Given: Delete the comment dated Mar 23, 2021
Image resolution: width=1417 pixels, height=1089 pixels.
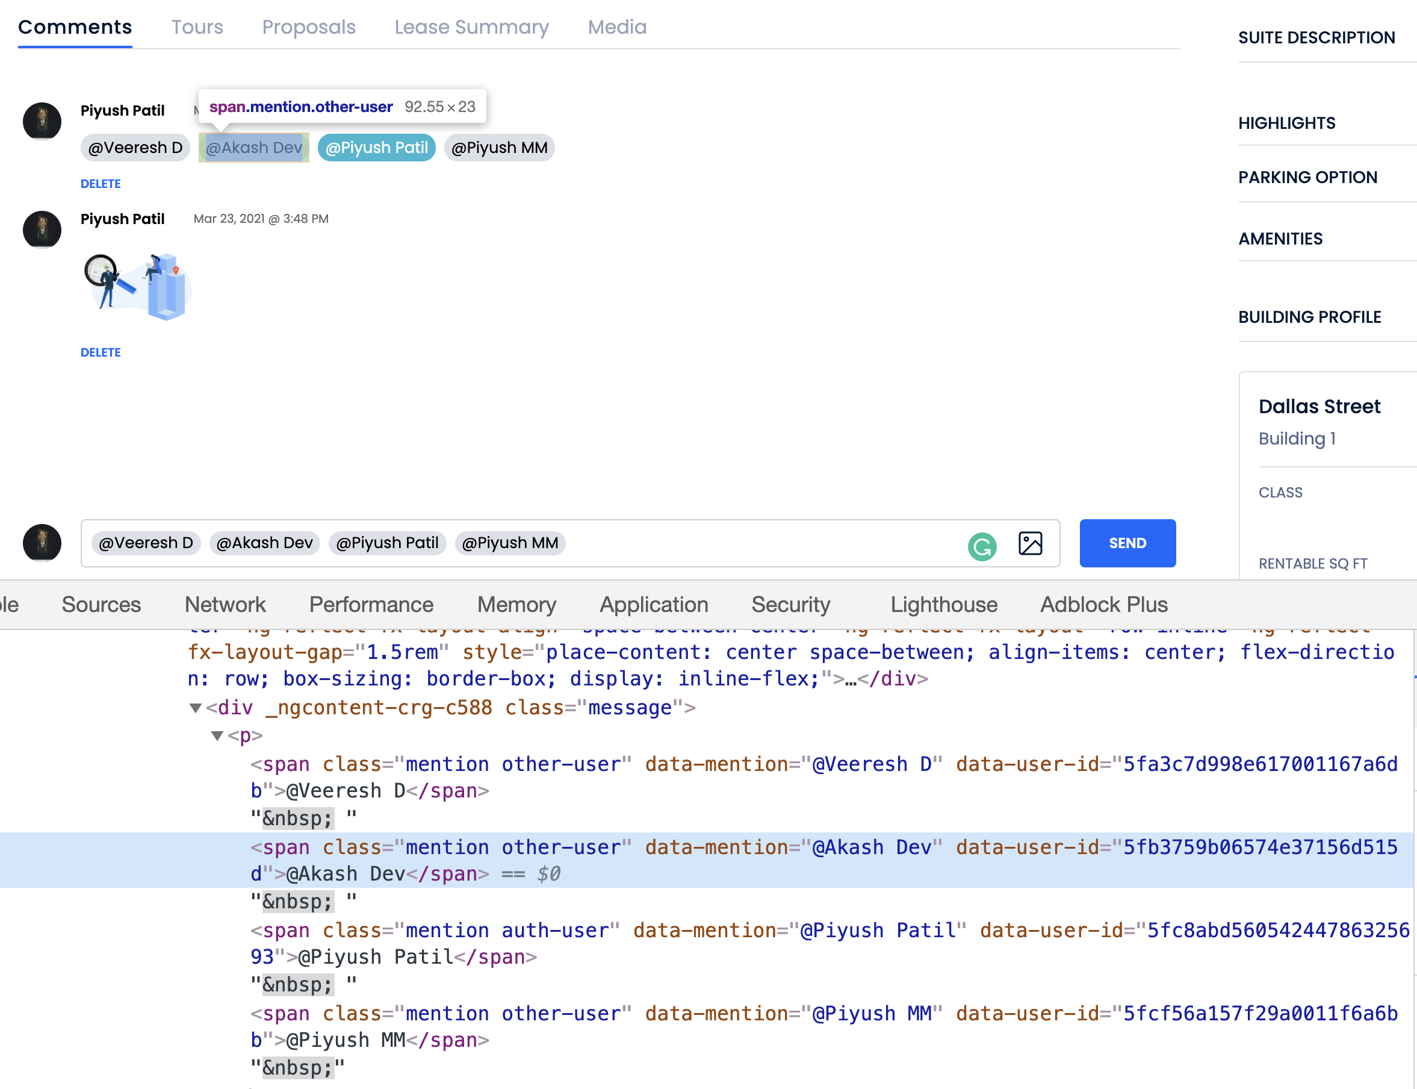Looking at the screenshot, I should pyautogui.click(x=101, y=352).
